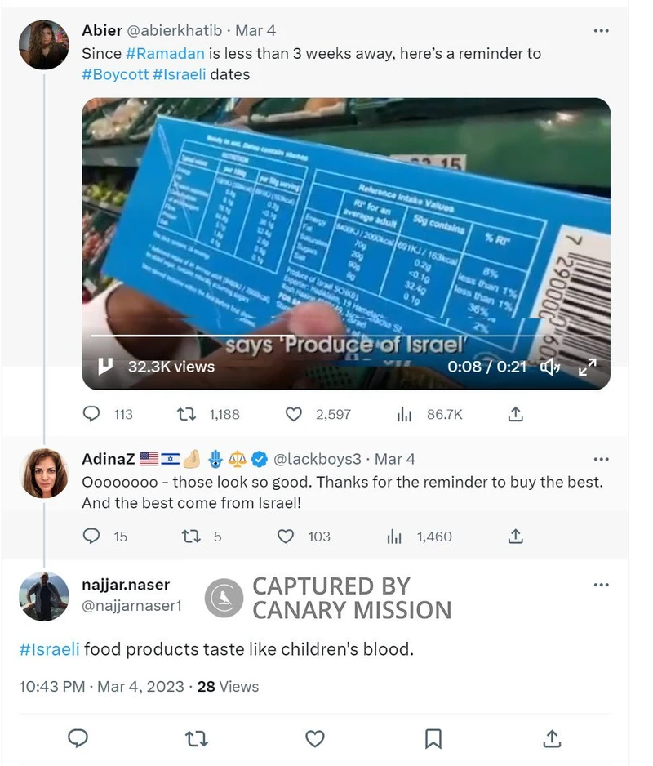
Task: Bookmark najjar.naser's tweet
Action: [433, 738]
